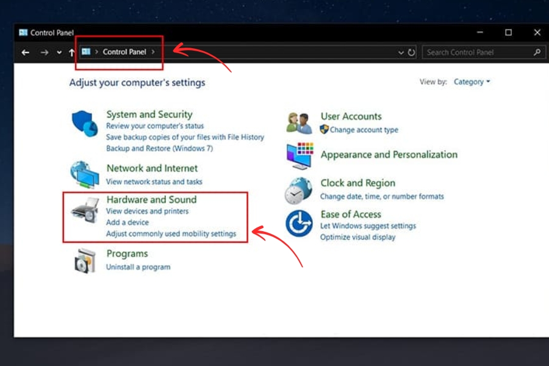Viewport: 549px width, 366px height.
Task: Click the Clock and Region globe icon
Action: coord(299,190)
